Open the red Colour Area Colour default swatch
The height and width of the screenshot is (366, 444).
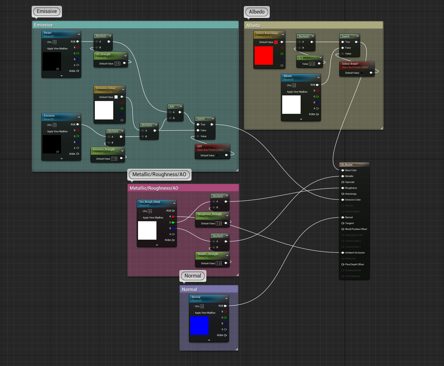276,42
